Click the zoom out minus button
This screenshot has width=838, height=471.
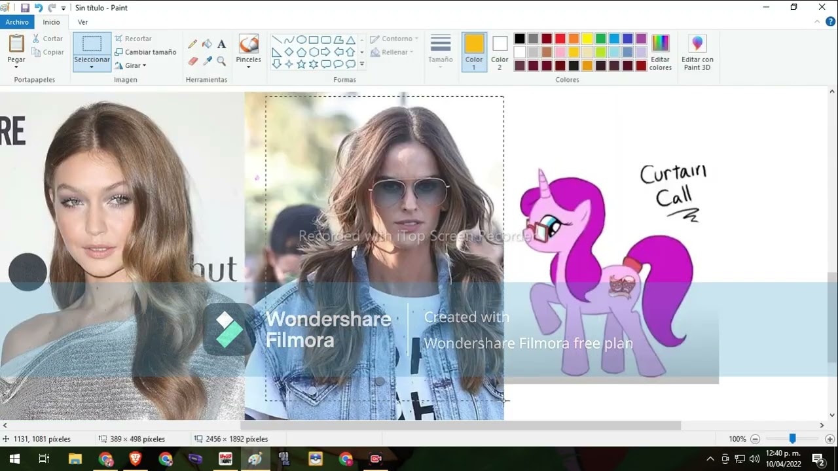(x=755, y=439)
